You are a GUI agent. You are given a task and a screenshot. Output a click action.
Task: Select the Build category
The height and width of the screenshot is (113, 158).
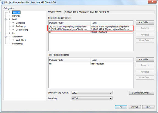click(14, 19)
